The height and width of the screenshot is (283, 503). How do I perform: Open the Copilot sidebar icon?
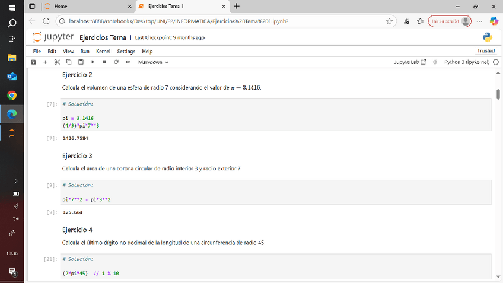pyautogui.click(x=494, y=21)
